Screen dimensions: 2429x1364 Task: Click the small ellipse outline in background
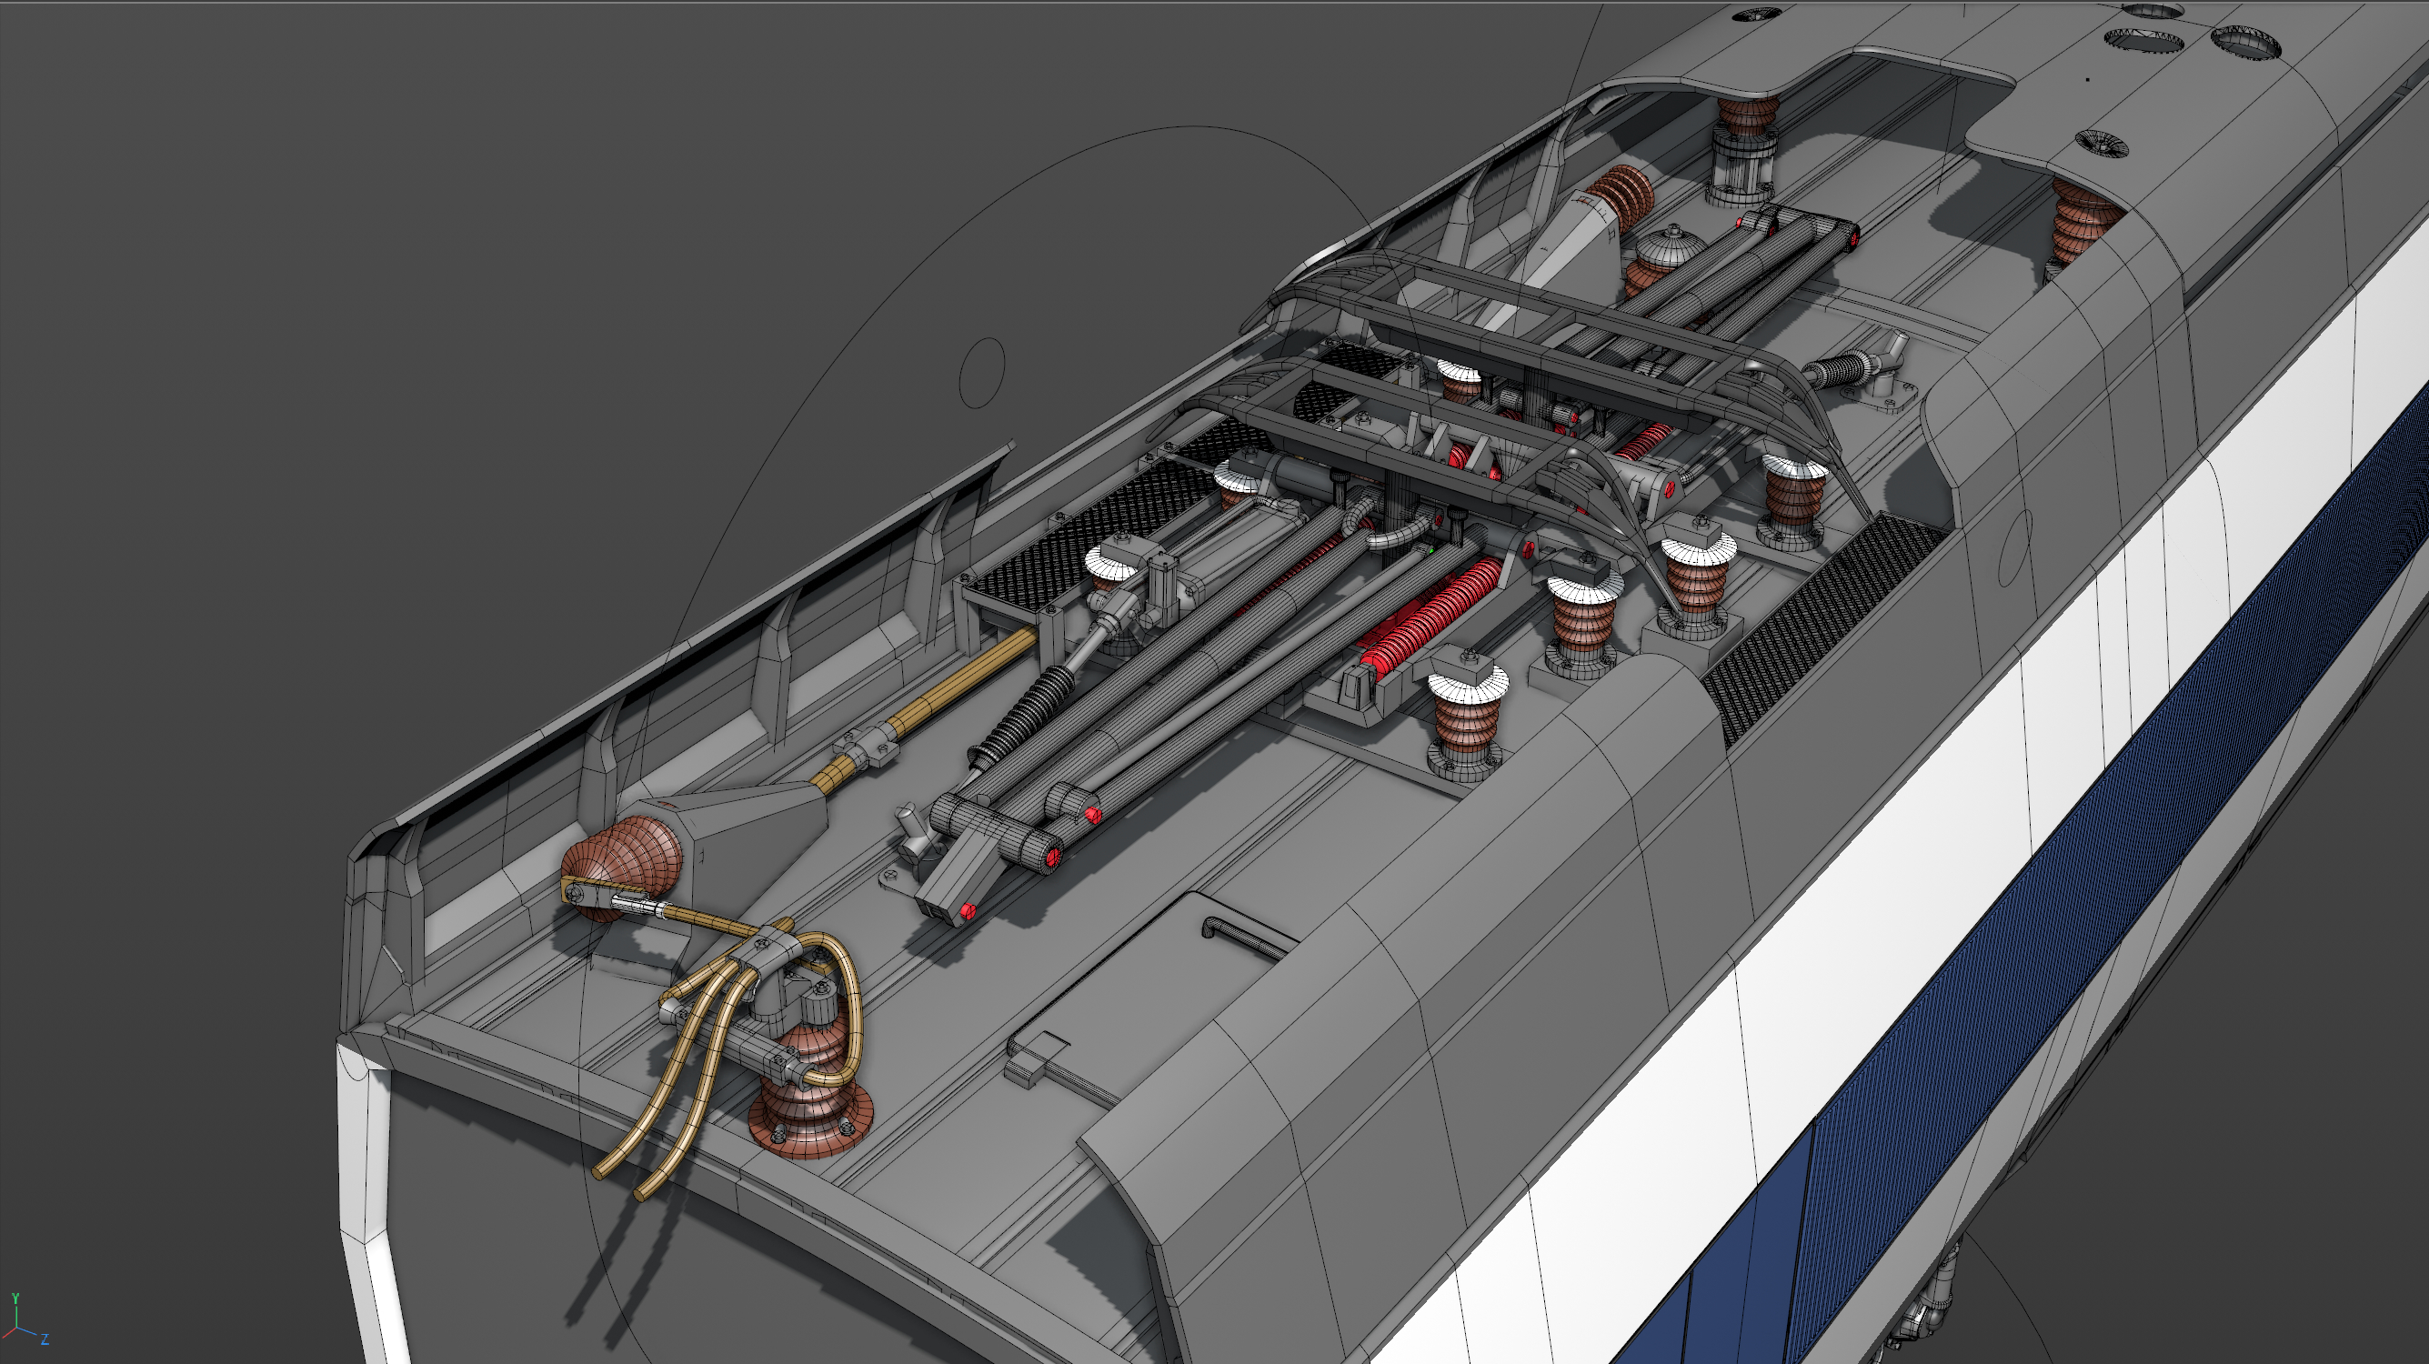click(x=981, y=372)
